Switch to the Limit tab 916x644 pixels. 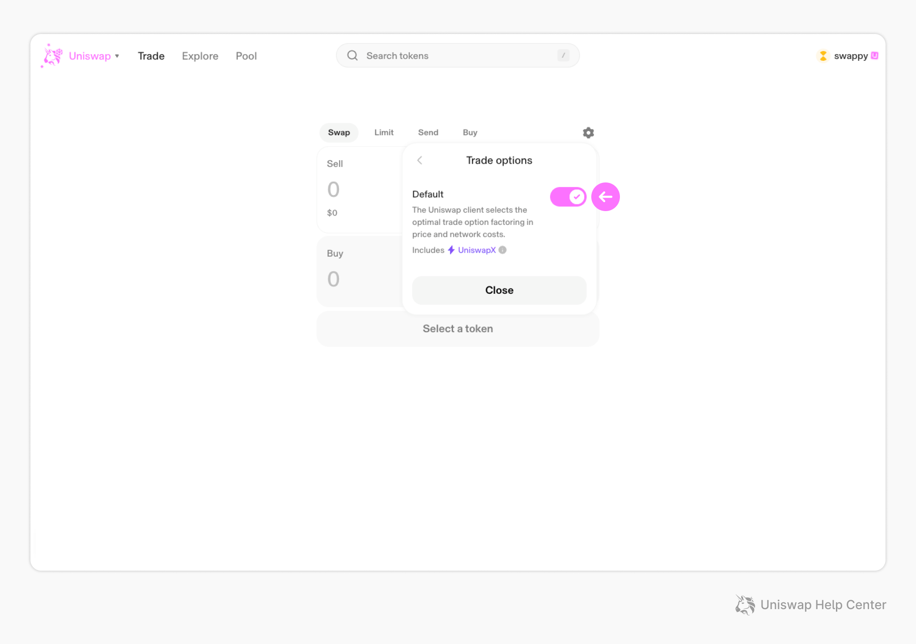point(384,132)
